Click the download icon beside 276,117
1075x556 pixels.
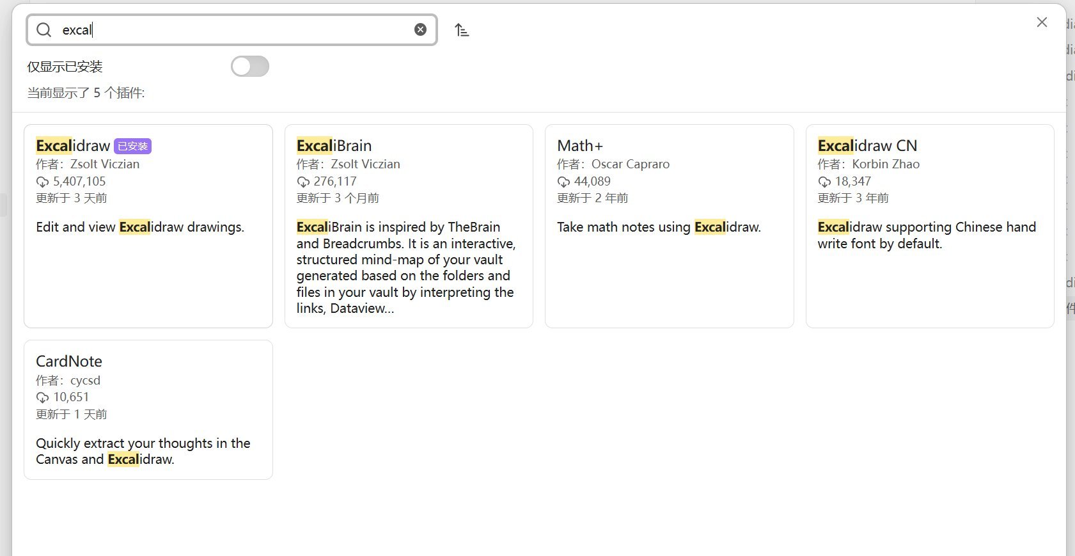tap(303, 182)
